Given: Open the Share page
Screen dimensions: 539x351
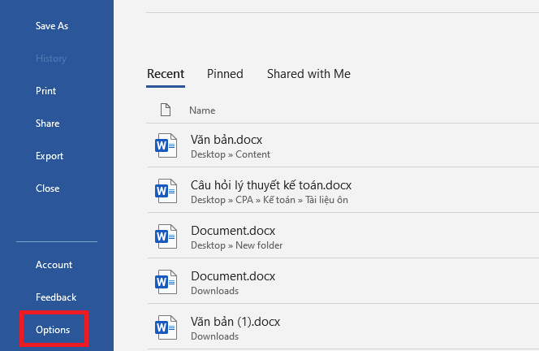Looking at the screenshot, I should 47,123.
